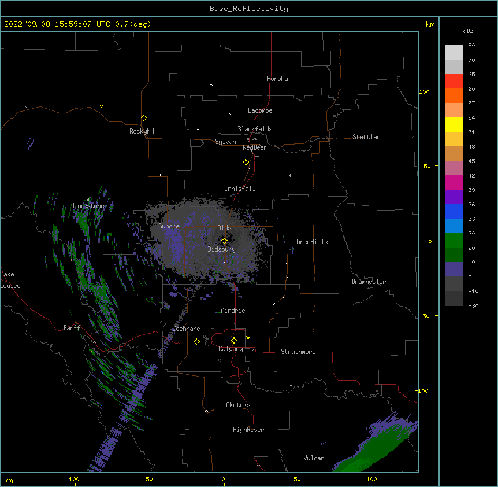Select the yellow diamond marker south of RedDeer
This screenshot has width=498, height=487.
[246, 163]
